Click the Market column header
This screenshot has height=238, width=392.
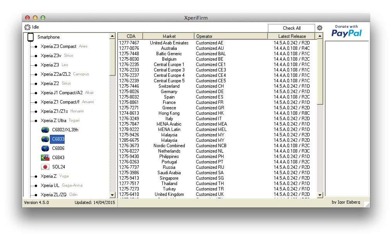(169, 36)
